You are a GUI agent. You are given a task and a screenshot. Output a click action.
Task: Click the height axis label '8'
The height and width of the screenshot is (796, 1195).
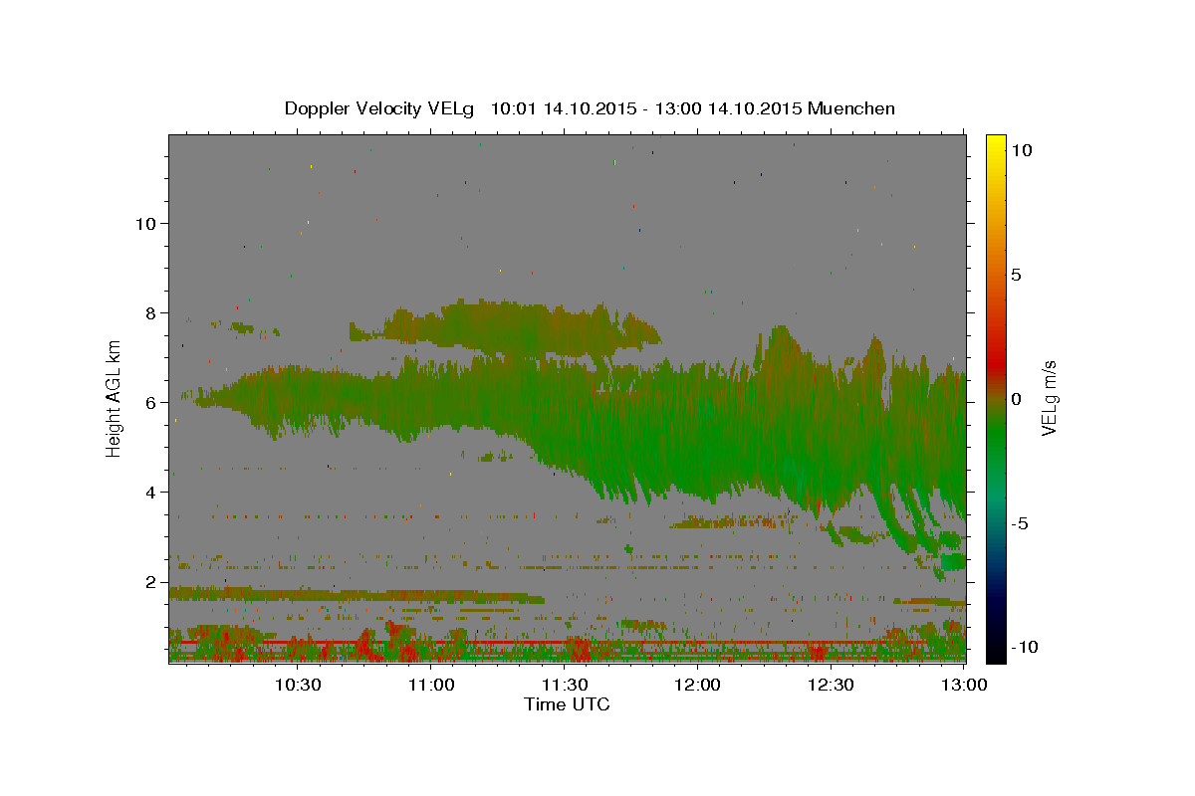[149, 312]
